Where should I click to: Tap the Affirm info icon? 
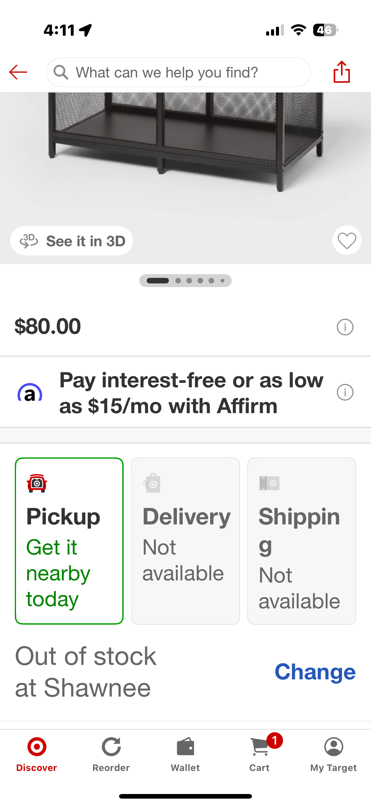tap(345, 392)
